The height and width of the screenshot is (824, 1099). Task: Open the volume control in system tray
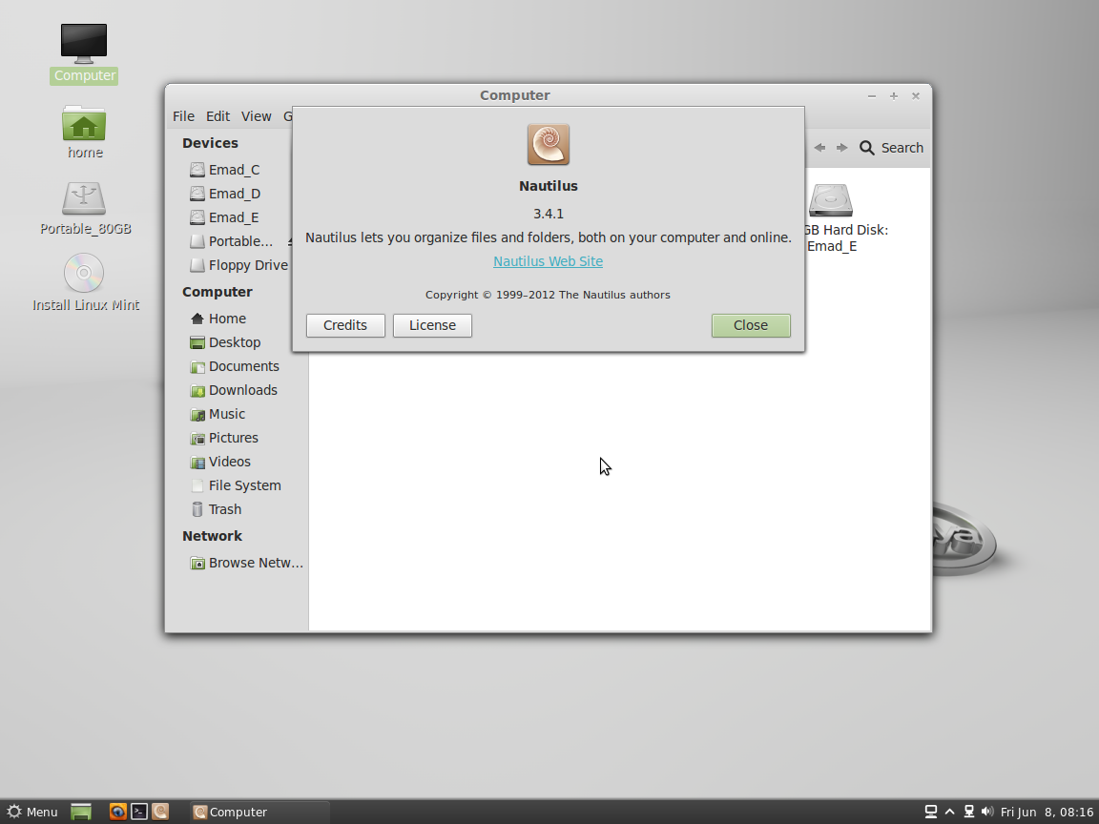[987, 812]
